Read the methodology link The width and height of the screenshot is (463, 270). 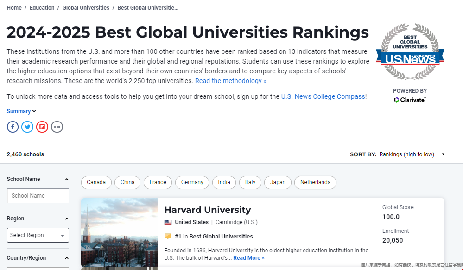(231, 81)
